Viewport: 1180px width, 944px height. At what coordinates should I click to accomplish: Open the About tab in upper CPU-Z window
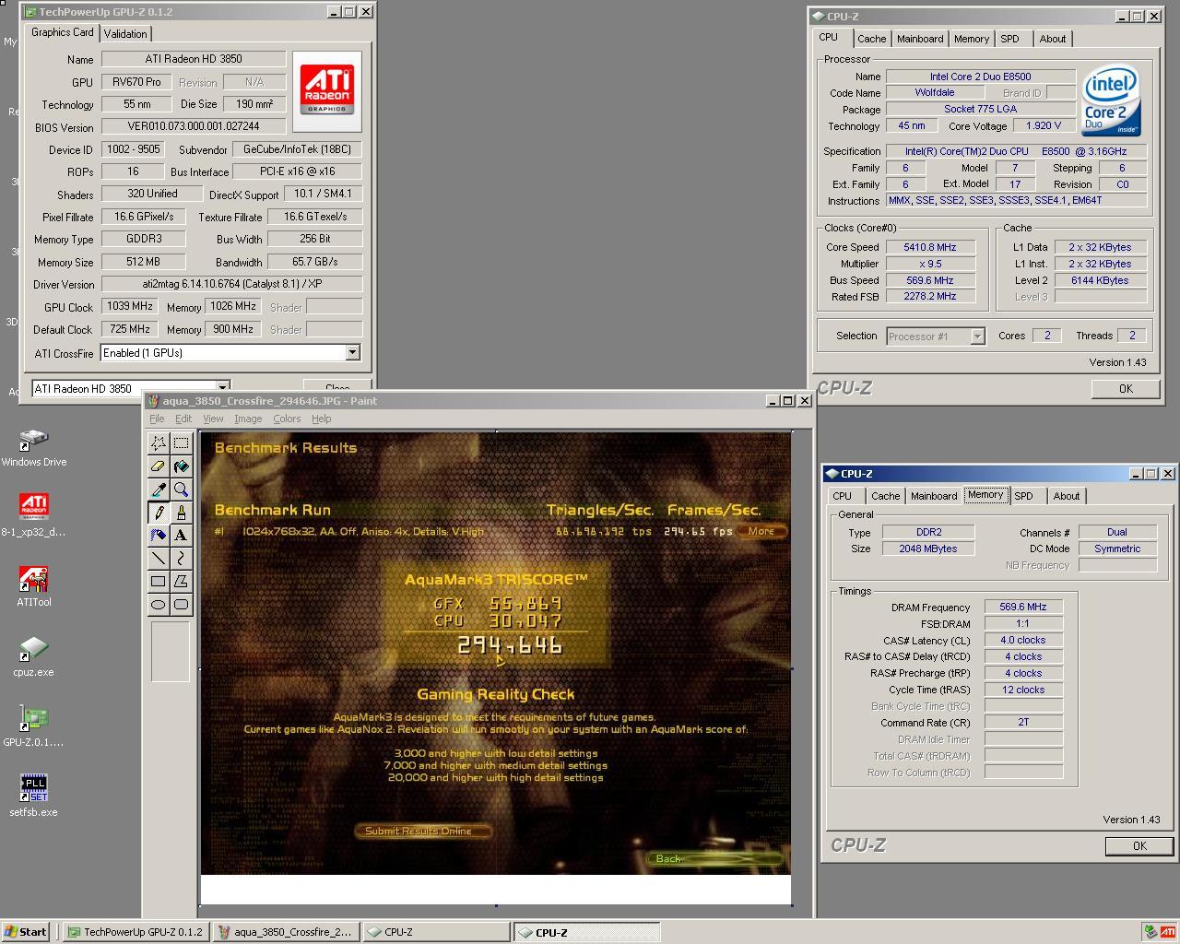tap(1053, 39)
